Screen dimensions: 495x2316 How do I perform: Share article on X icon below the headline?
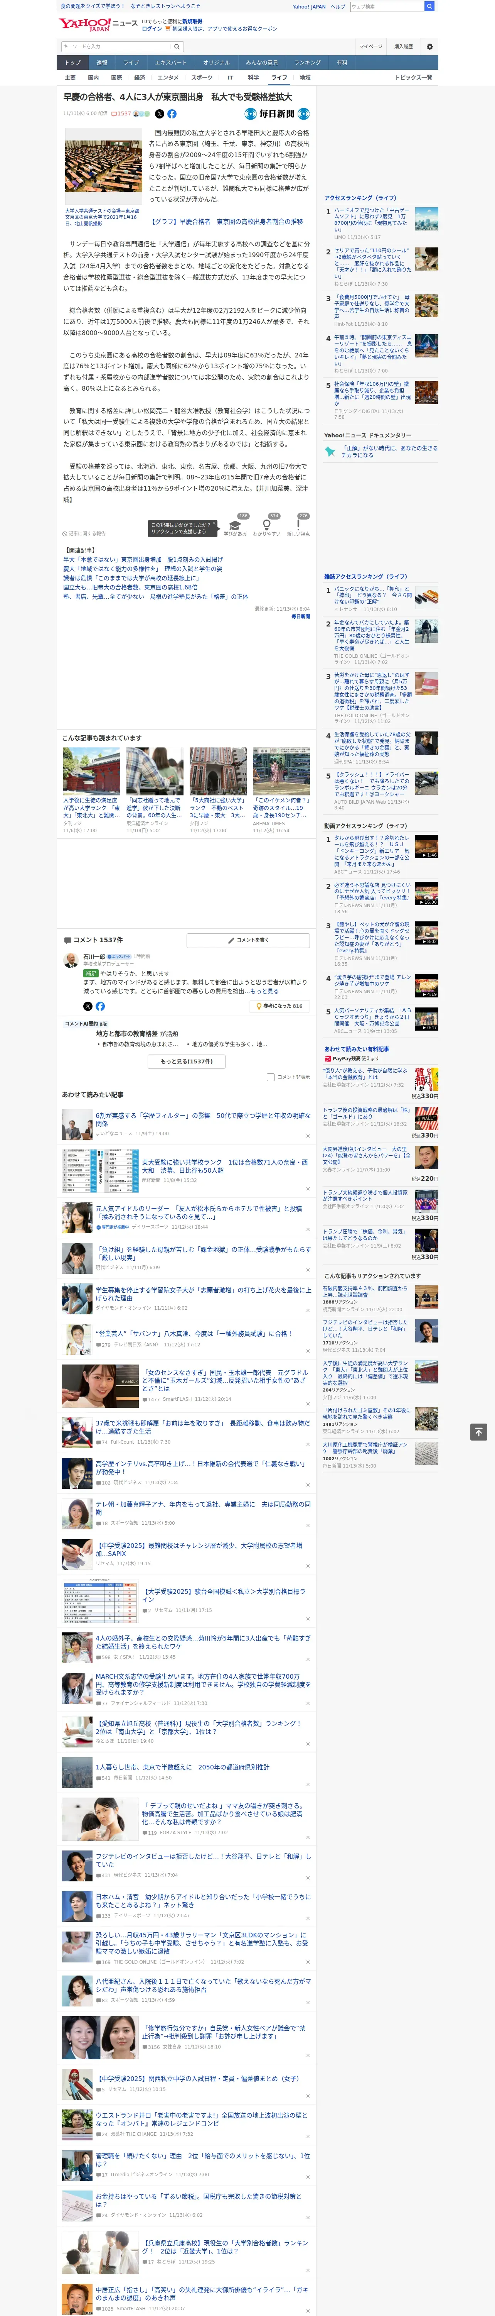(x=160, y=114)
